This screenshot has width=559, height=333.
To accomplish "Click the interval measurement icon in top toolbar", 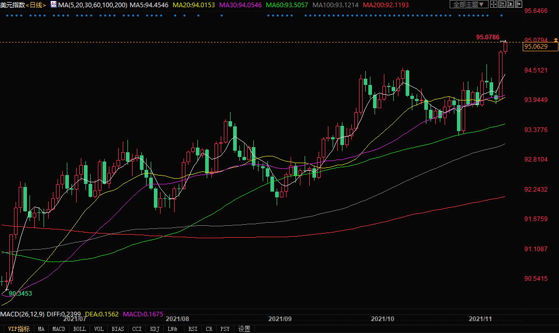I will [x=502, y=4].
